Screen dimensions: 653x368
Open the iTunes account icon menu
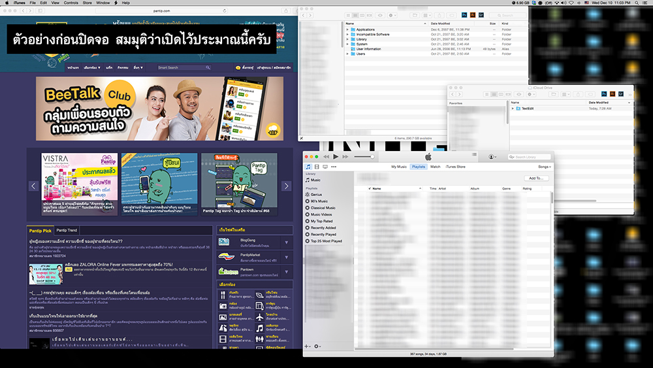point(492,157)
